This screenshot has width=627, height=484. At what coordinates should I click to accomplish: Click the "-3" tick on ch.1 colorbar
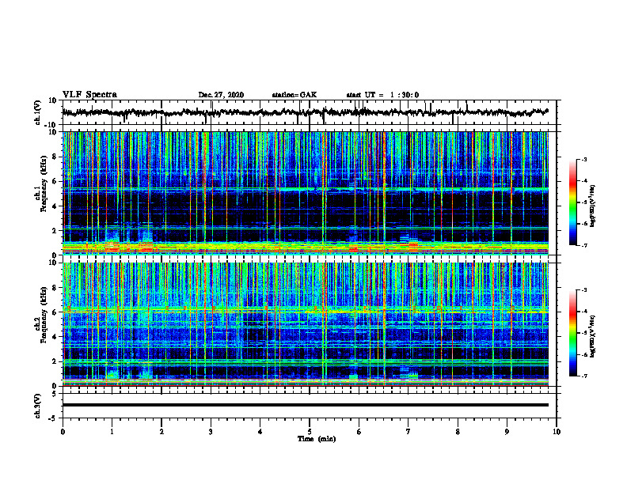point(584,160)
